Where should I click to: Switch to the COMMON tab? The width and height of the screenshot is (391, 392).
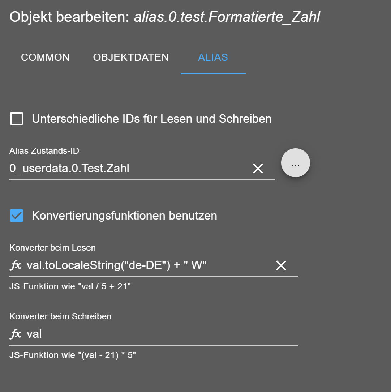coord(45,57)
